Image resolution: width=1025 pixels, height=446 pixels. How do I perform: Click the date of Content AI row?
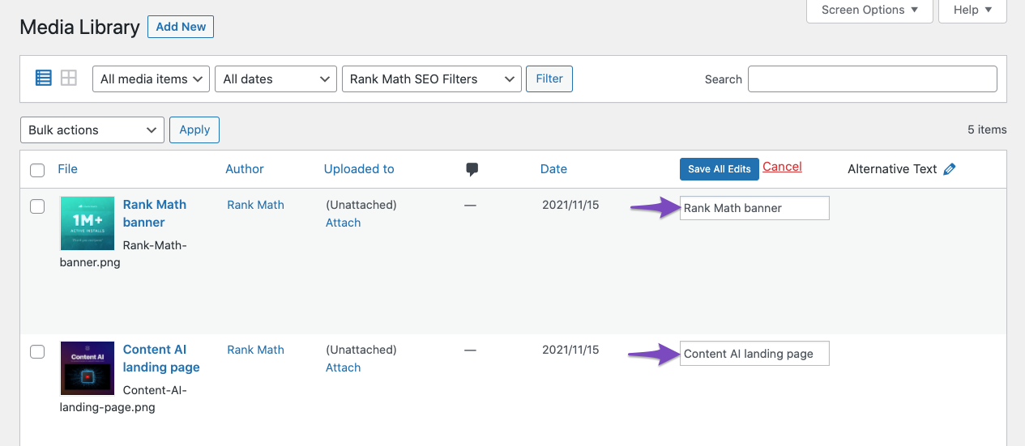click(570, 350)
